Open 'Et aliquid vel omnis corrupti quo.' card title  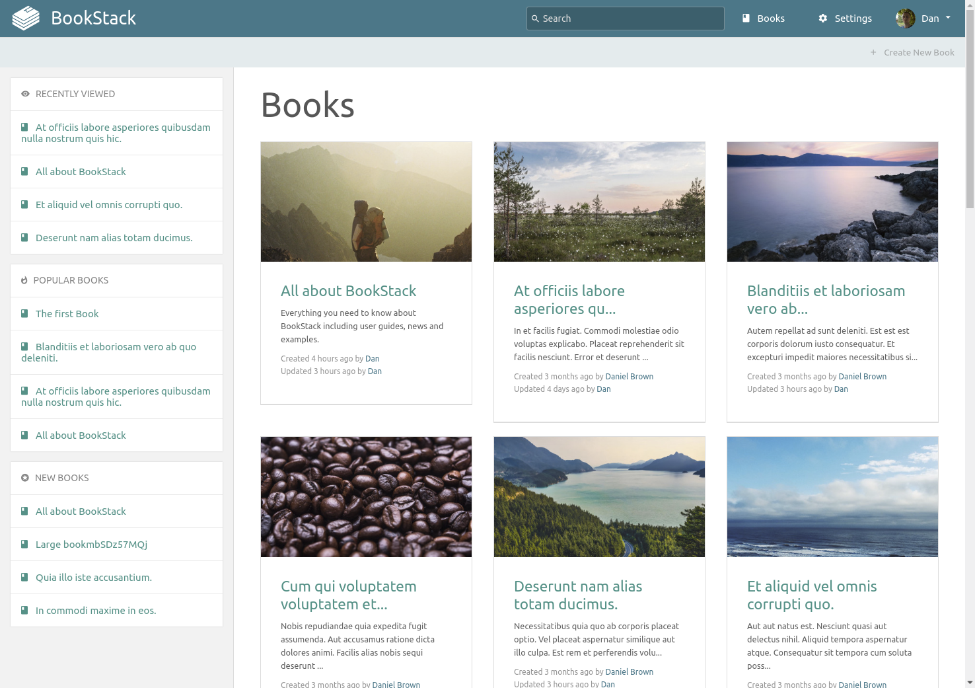tap(812, 595)
